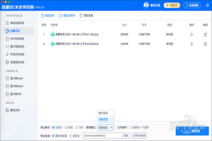Select file name 屏幕快照 2021-06-08 上午9.41.45.png
This screenshot has width=212, height=141.
[77, 35]
